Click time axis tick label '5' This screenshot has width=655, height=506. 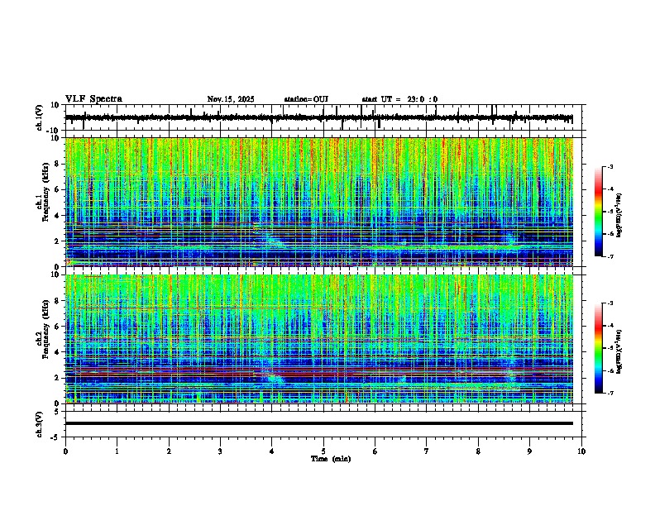click(323, 451)
